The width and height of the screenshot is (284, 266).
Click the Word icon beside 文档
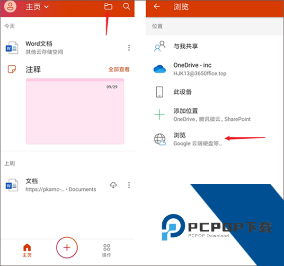pyautogui.click(x=12, y=185)
